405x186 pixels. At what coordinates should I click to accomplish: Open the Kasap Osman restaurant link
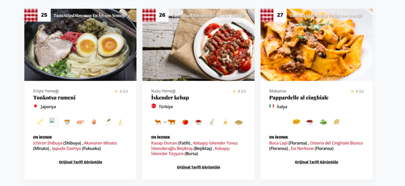(x=164, y=143)
